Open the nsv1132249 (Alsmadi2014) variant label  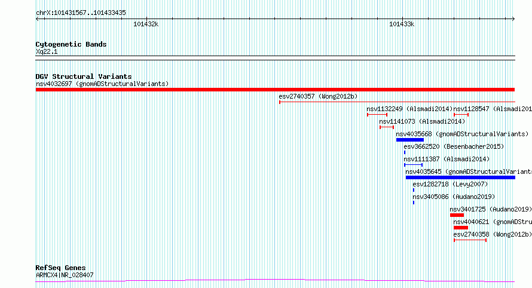[409, 109]
